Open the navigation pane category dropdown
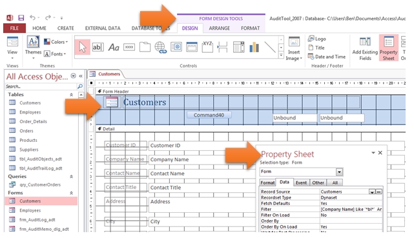Image resolution: width=414 pixels, height=238 pixels. pyautogui.click(x=73, y=76)
